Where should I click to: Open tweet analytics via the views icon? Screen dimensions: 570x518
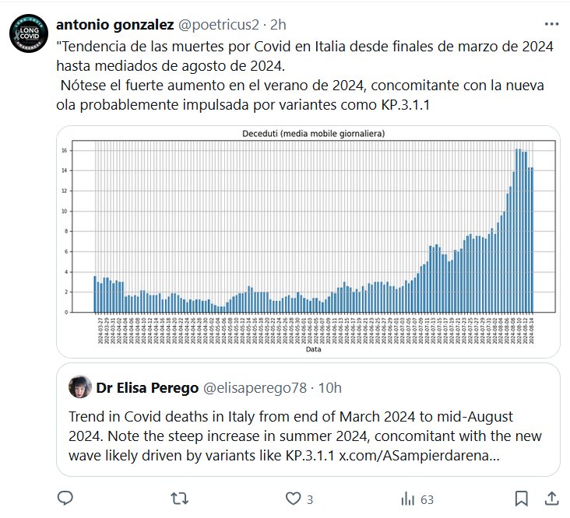tap(407, 498)
